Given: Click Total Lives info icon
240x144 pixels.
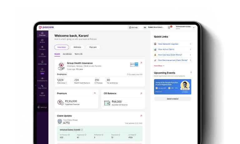Looking at the screenshot, I should (66, 83).
